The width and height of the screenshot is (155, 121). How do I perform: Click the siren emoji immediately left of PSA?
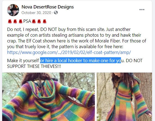coord(20,21)
